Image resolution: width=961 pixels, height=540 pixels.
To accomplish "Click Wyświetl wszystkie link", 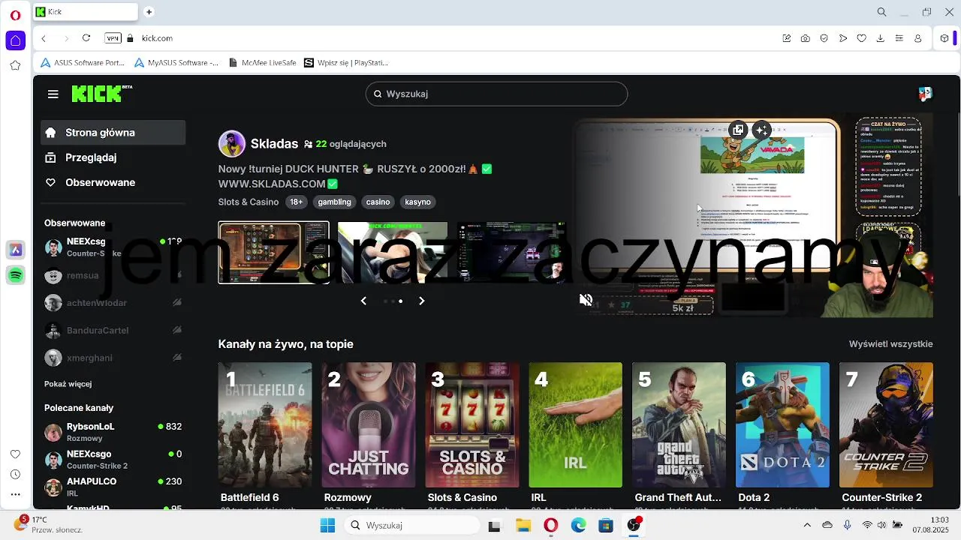I will [x=890, y=344].
